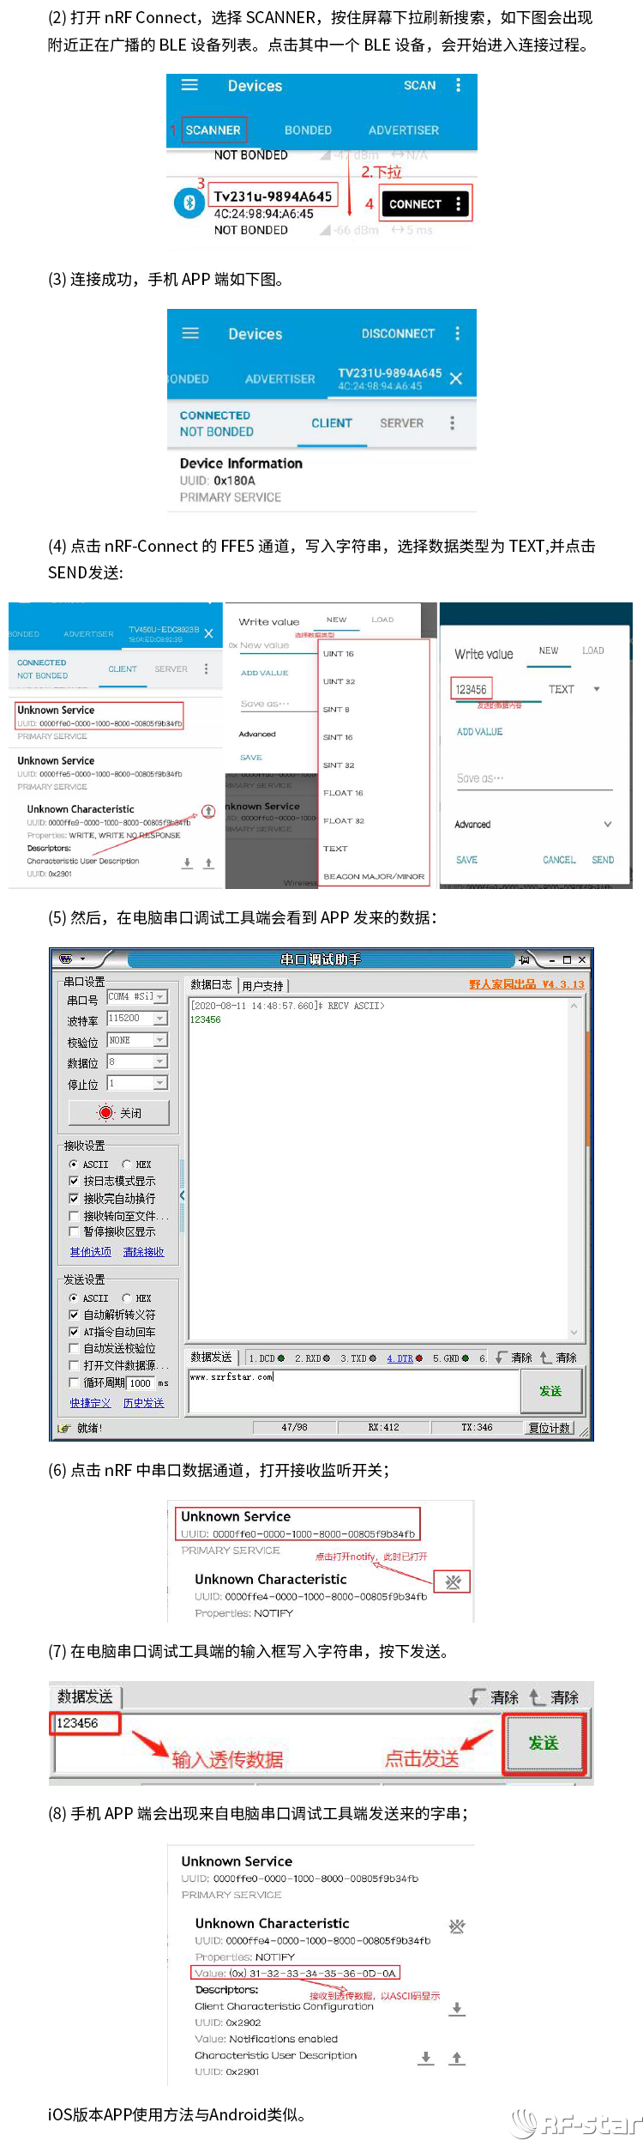
Task: Toggle notify icon in the step (6) screenshot
Action: pyautogui.click(x=453, y=1582)
